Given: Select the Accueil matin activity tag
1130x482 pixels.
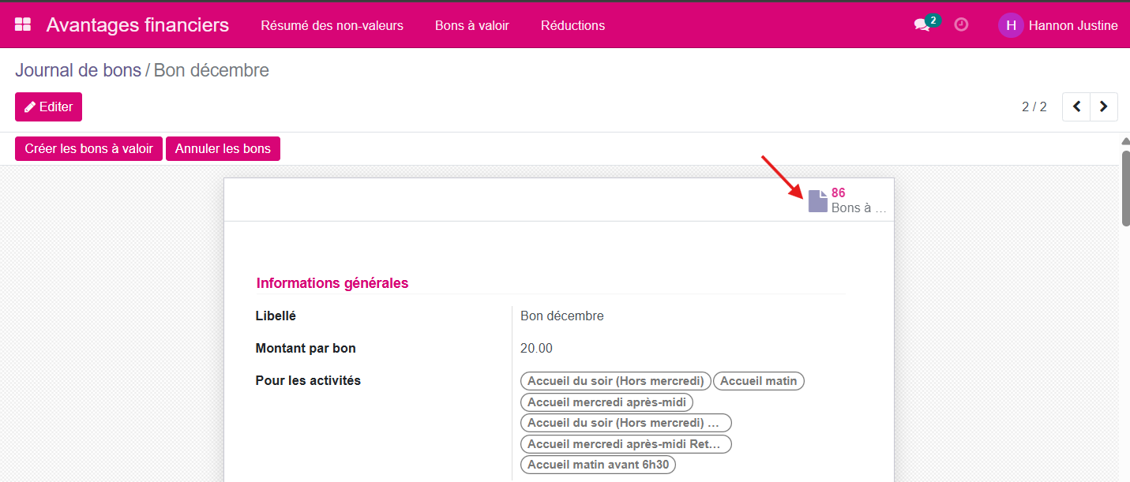Looking at the screenshot, I should pos(758,381).
